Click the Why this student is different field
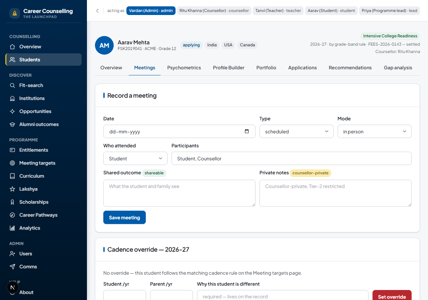Image resolution: width=428 pixels, height=300 pixels. click(283, 295)
